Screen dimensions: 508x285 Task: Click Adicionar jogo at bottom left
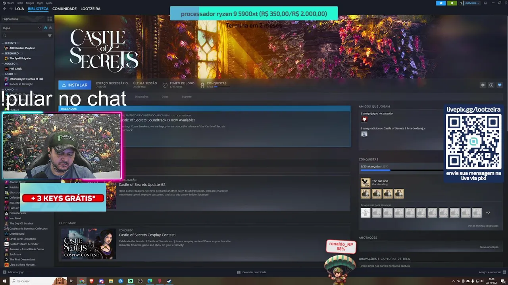pos(13,272)
